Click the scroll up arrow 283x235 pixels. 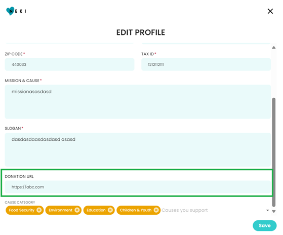pos(273,48)
